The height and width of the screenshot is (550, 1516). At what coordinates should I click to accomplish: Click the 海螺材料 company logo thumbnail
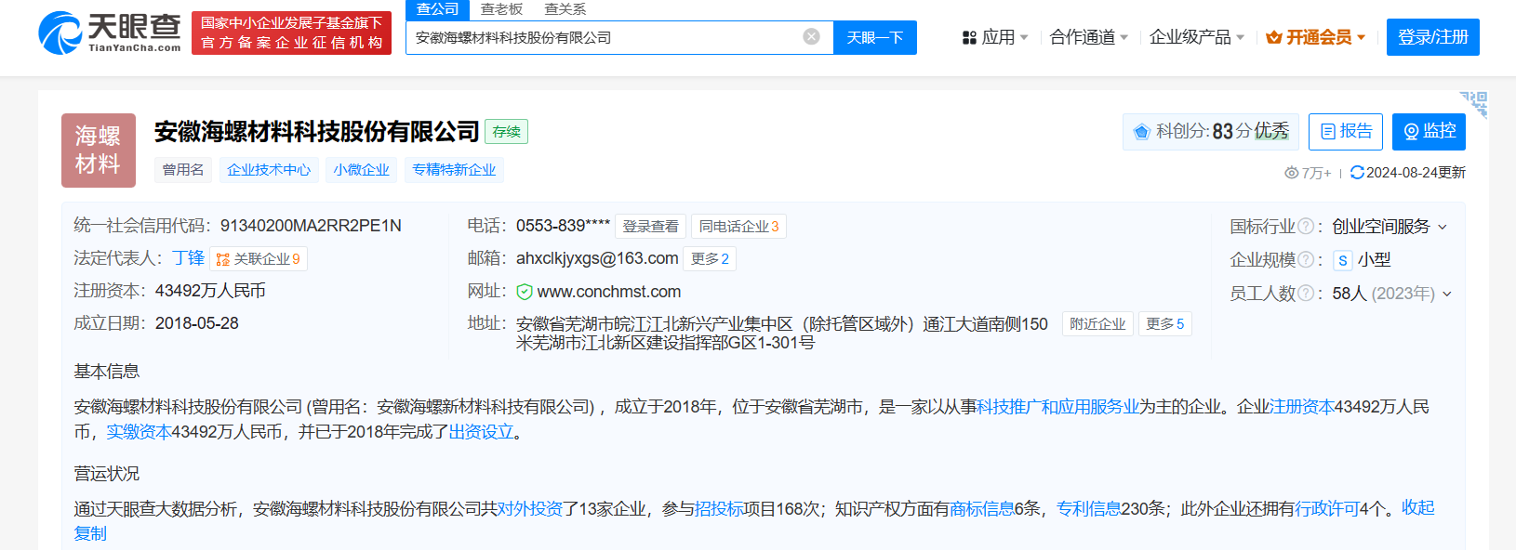(x=99, y=151)
